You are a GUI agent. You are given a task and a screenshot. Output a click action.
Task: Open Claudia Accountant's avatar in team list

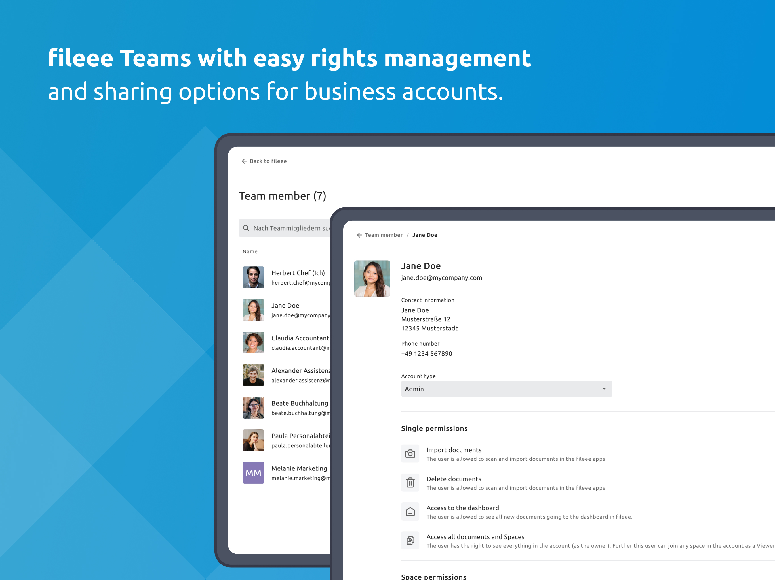253,342
